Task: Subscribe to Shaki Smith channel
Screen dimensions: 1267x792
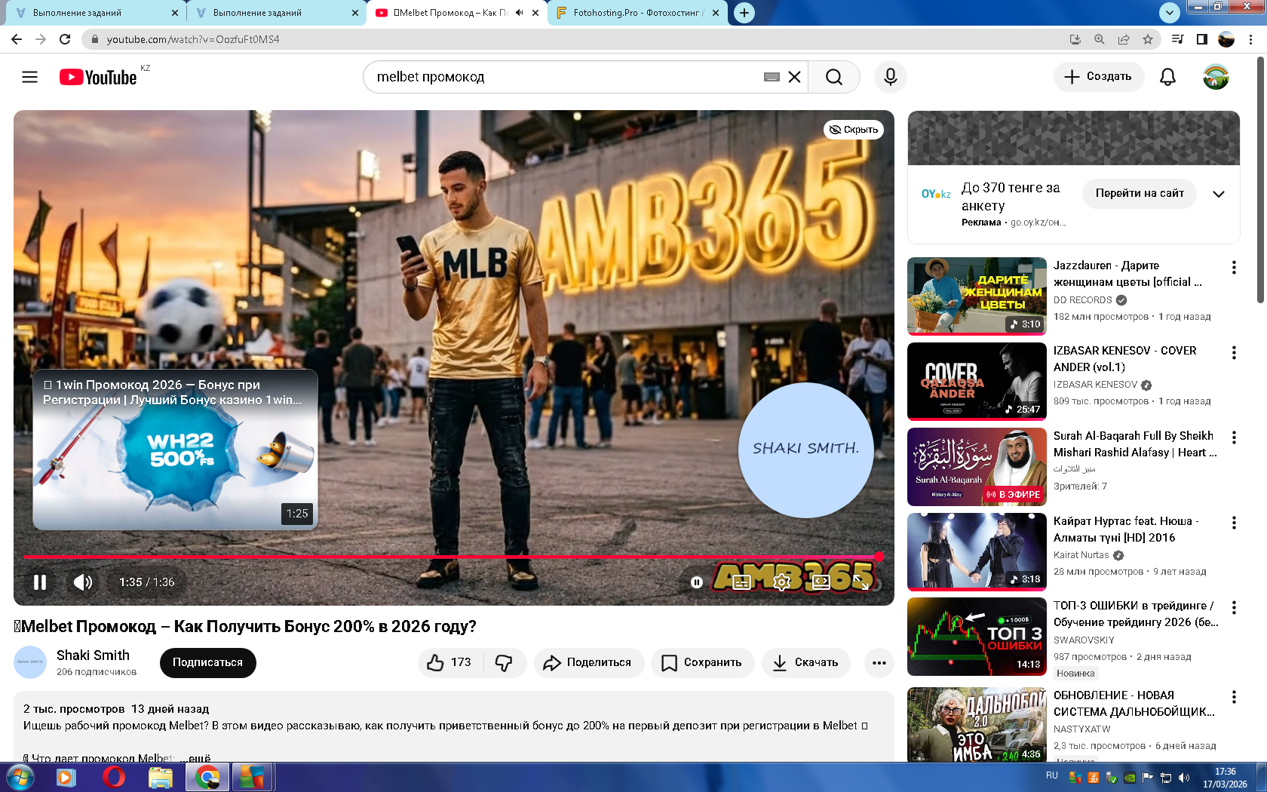Action: [x=207, y=662]
